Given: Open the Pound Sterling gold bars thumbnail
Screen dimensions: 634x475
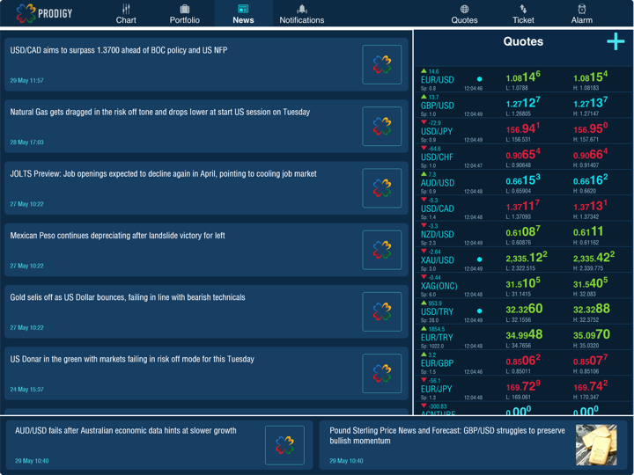Looking at the screenshot, I should tap(596, 444).
